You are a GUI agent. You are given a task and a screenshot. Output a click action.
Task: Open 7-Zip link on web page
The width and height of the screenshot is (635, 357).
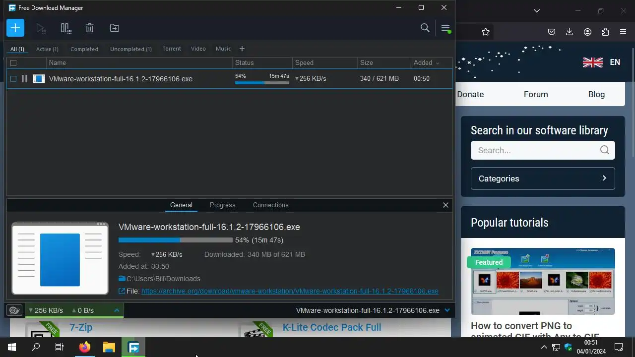(81, 327)
